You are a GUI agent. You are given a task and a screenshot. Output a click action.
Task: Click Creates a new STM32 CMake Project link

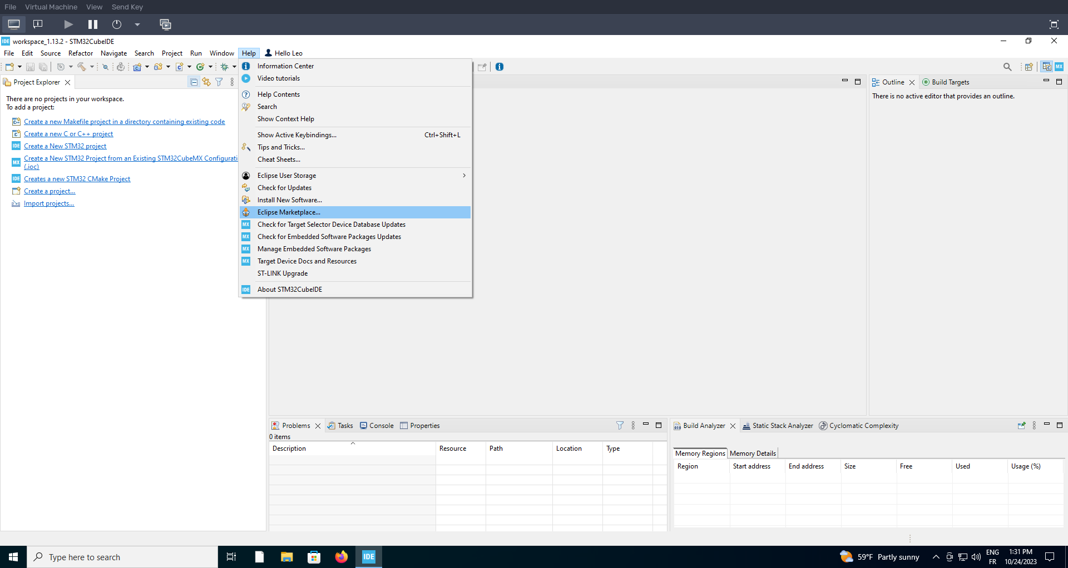click(x=77, y=179)
